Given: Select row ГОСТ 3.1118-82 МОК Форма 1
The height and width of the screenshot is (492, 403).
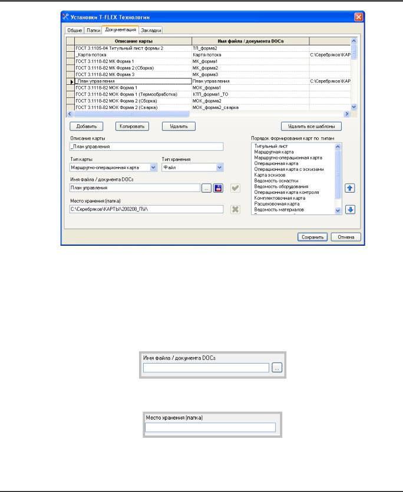Looking at the screenshot, I should 133,88.
